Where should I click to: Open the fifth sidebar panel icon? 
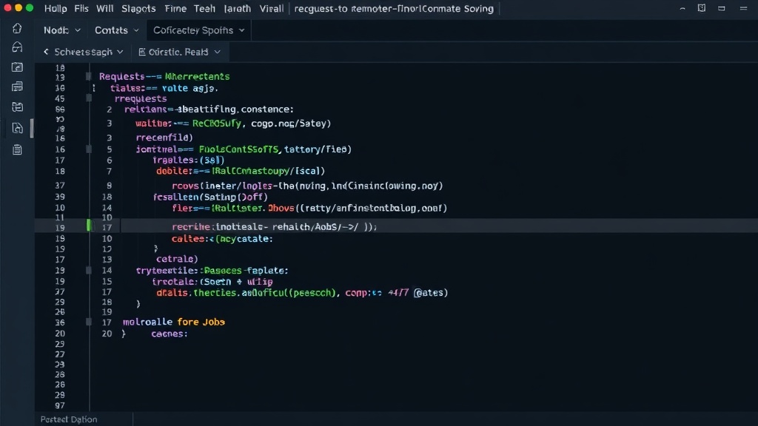[18, 106]
